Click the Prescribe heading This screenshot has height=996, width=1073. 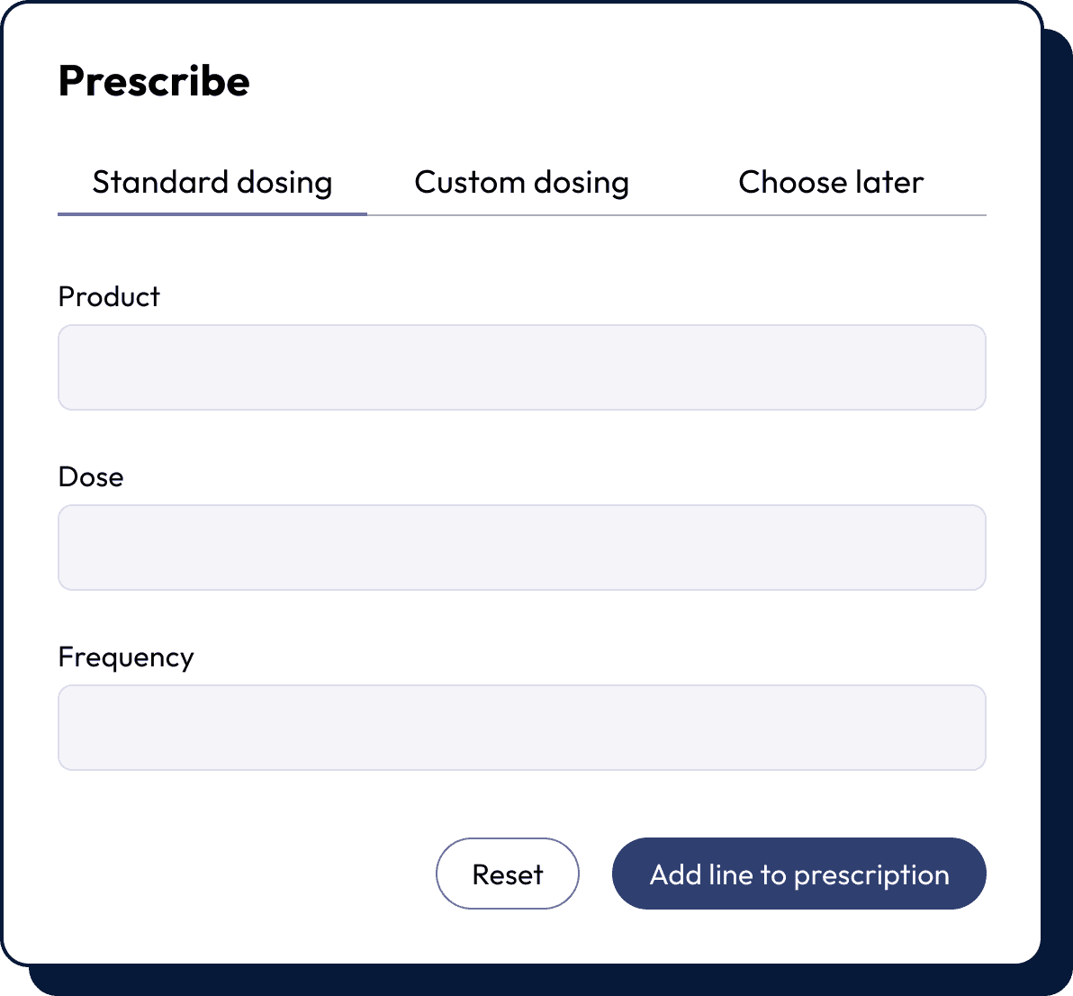click(x=154, y=81)
